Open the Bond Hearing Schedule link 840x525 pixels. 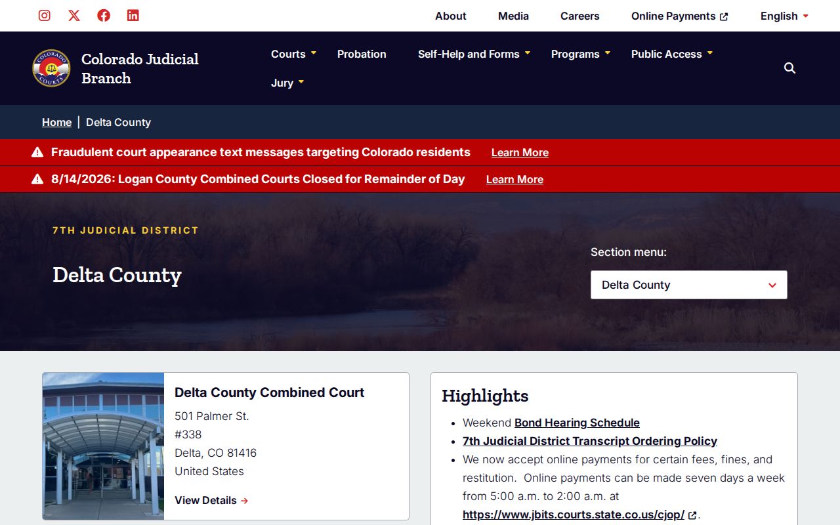click(x=577, y=423)
